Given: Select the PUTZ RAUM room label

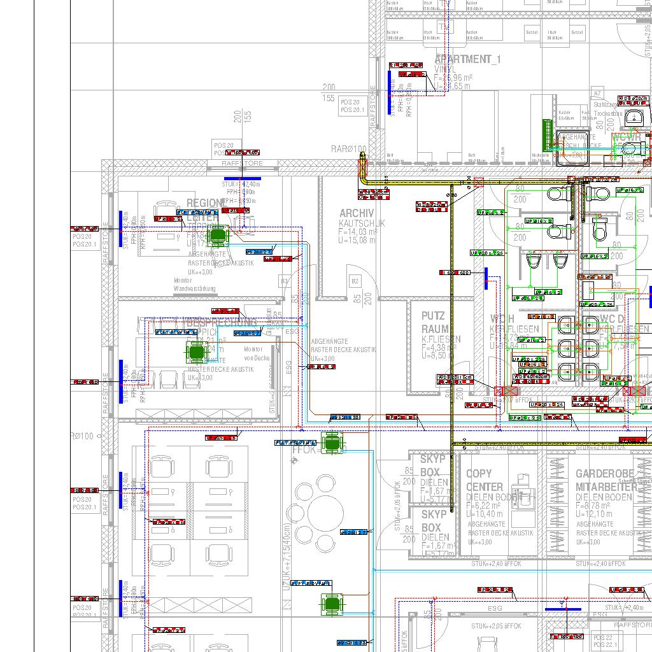Looking at the screenshot, I should [x=435, y=322].
